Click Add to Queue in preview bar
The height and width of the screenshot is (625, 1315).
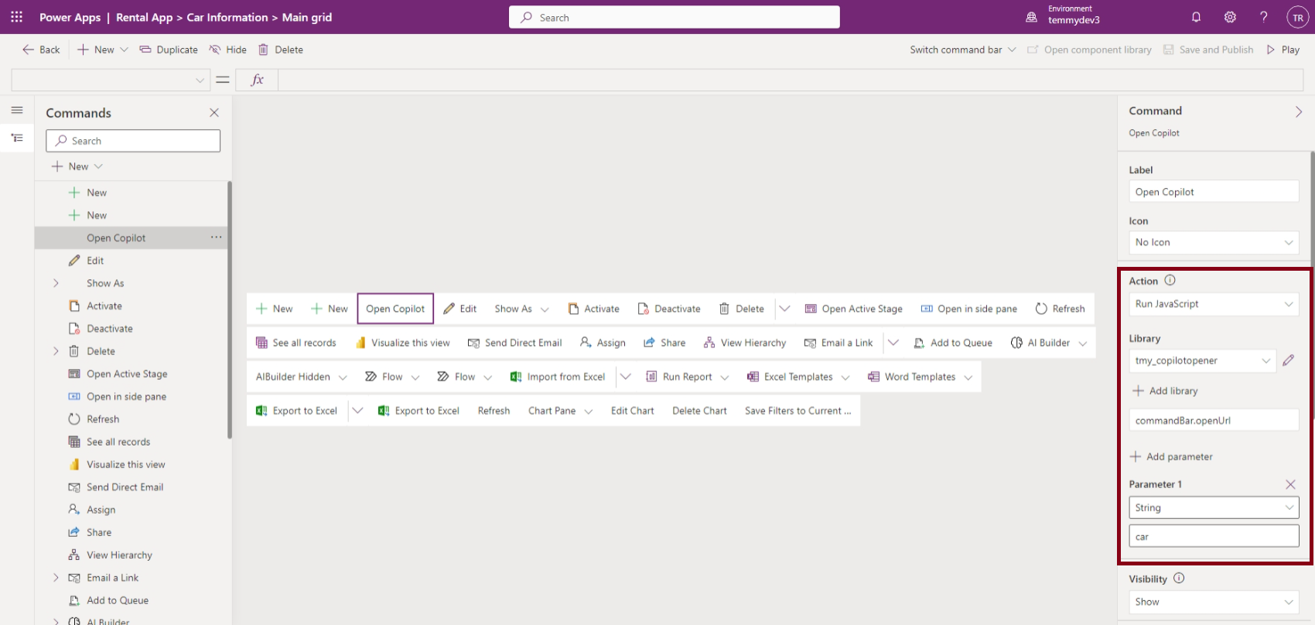(x=952, y=343)
